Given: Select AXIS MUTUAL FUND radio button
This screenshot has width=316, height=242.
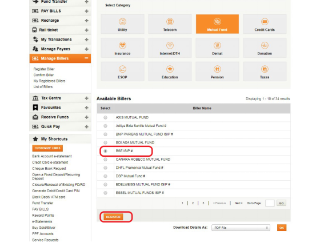Looking at the screenshot, I should point(105,117).
